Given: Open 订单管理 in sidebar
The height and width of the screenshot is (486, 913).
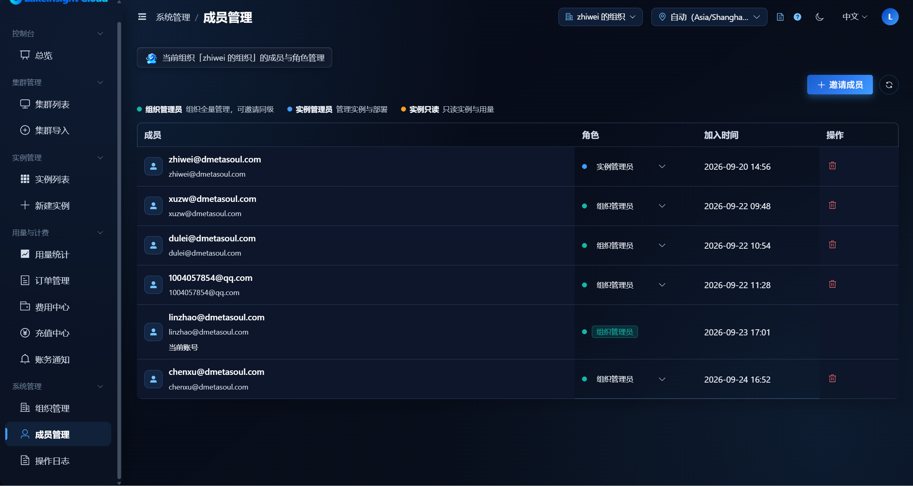Looking at the screenshot, I should (x=58, y=280).
